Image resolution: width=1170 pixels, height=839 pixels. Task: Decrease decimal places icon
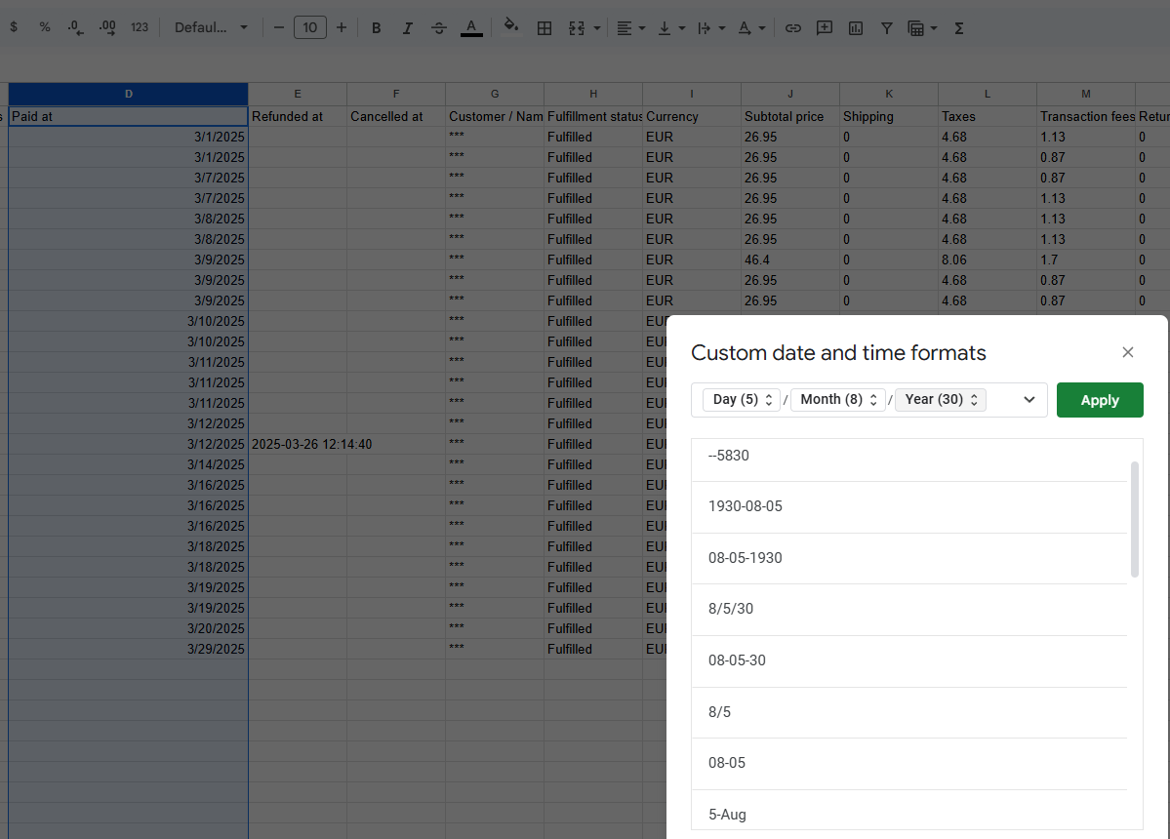tap(75, 27)
